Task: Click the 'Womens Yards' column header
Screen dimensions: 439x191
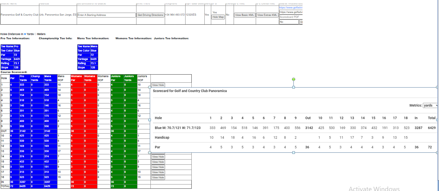Action: [x=90, y=78]
